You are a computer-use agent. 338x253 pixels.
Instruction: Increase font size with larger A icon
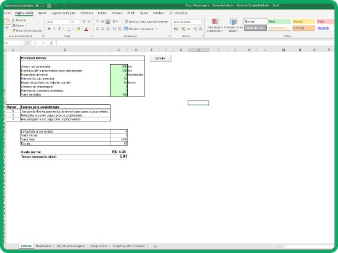point(84,21)
